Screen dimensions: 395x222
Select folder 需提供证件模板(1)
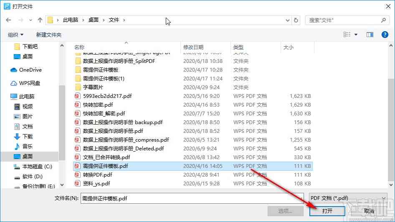click(x=104, y=79)
